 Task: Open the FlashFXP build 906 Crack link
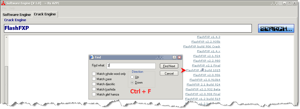tap(202, 47)
